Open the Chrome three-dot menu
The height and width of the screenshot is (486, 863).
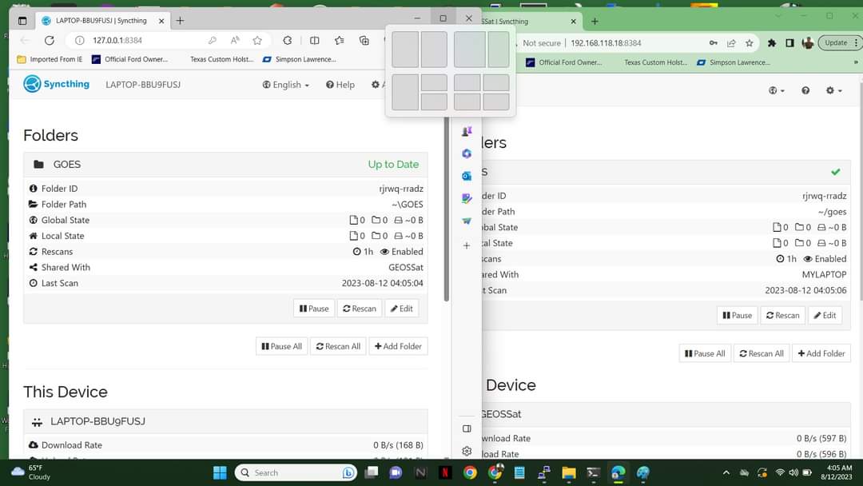click(856, 43)
